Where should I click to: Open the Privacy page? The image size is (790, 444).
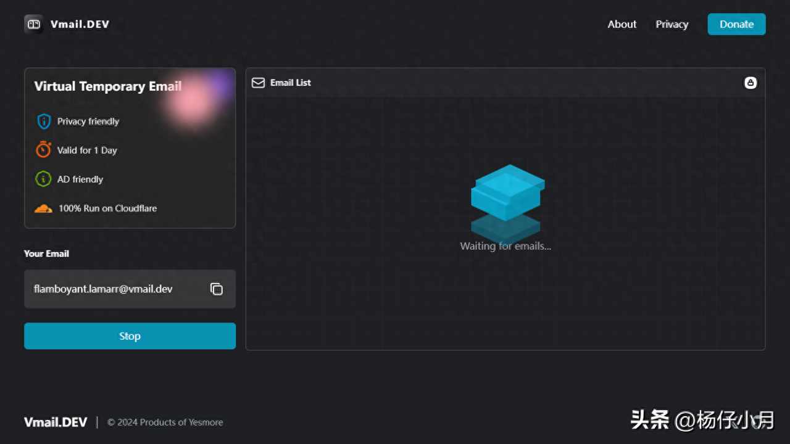coord(671,24)
